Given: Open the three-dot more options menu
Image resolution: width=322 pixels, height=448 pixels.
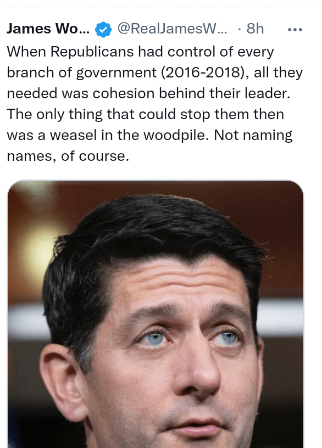Looking at the screenshot, I should 295,30.
